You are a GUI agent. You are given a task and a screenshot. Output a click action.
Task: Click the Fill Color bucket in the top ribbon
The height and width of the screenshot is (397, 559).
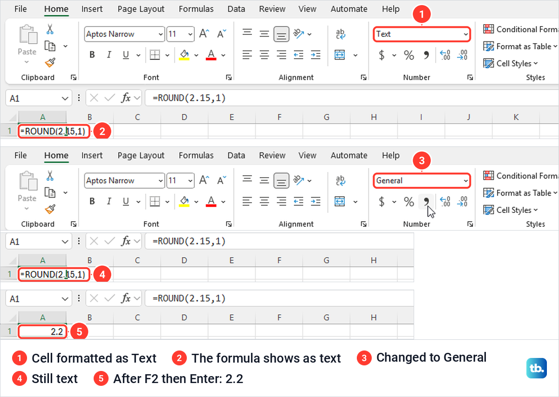(x=184, y=55)
